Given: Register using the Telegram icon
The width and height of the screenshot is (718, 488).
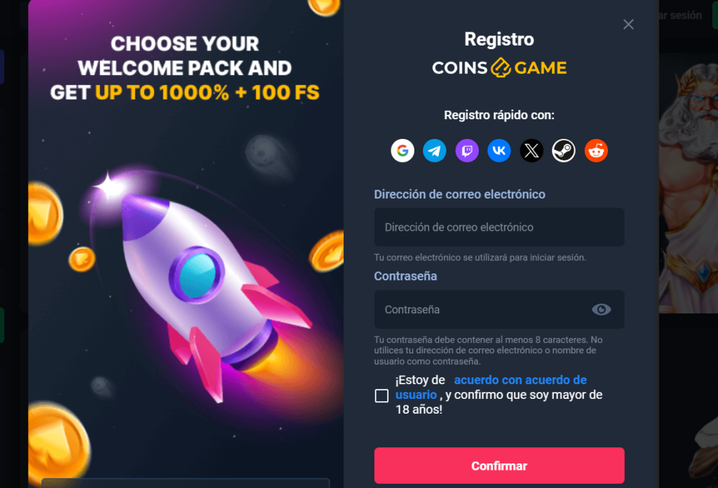Looking at the screenshot, I should (x=435, y=151).
